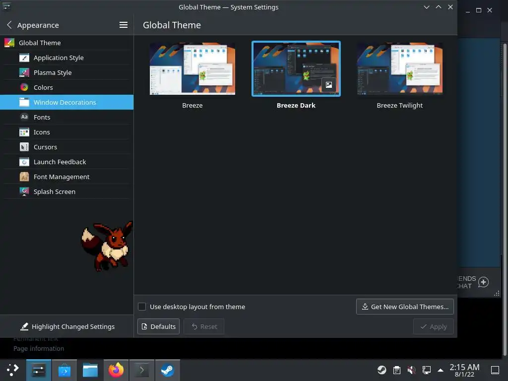This screenshot has height=381, width=508.
Task: Click the Reset button
Action: tap(204, 326)
